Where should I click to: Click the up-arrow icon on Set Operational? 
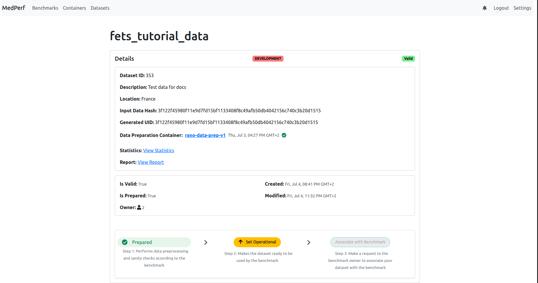[241, 242]
